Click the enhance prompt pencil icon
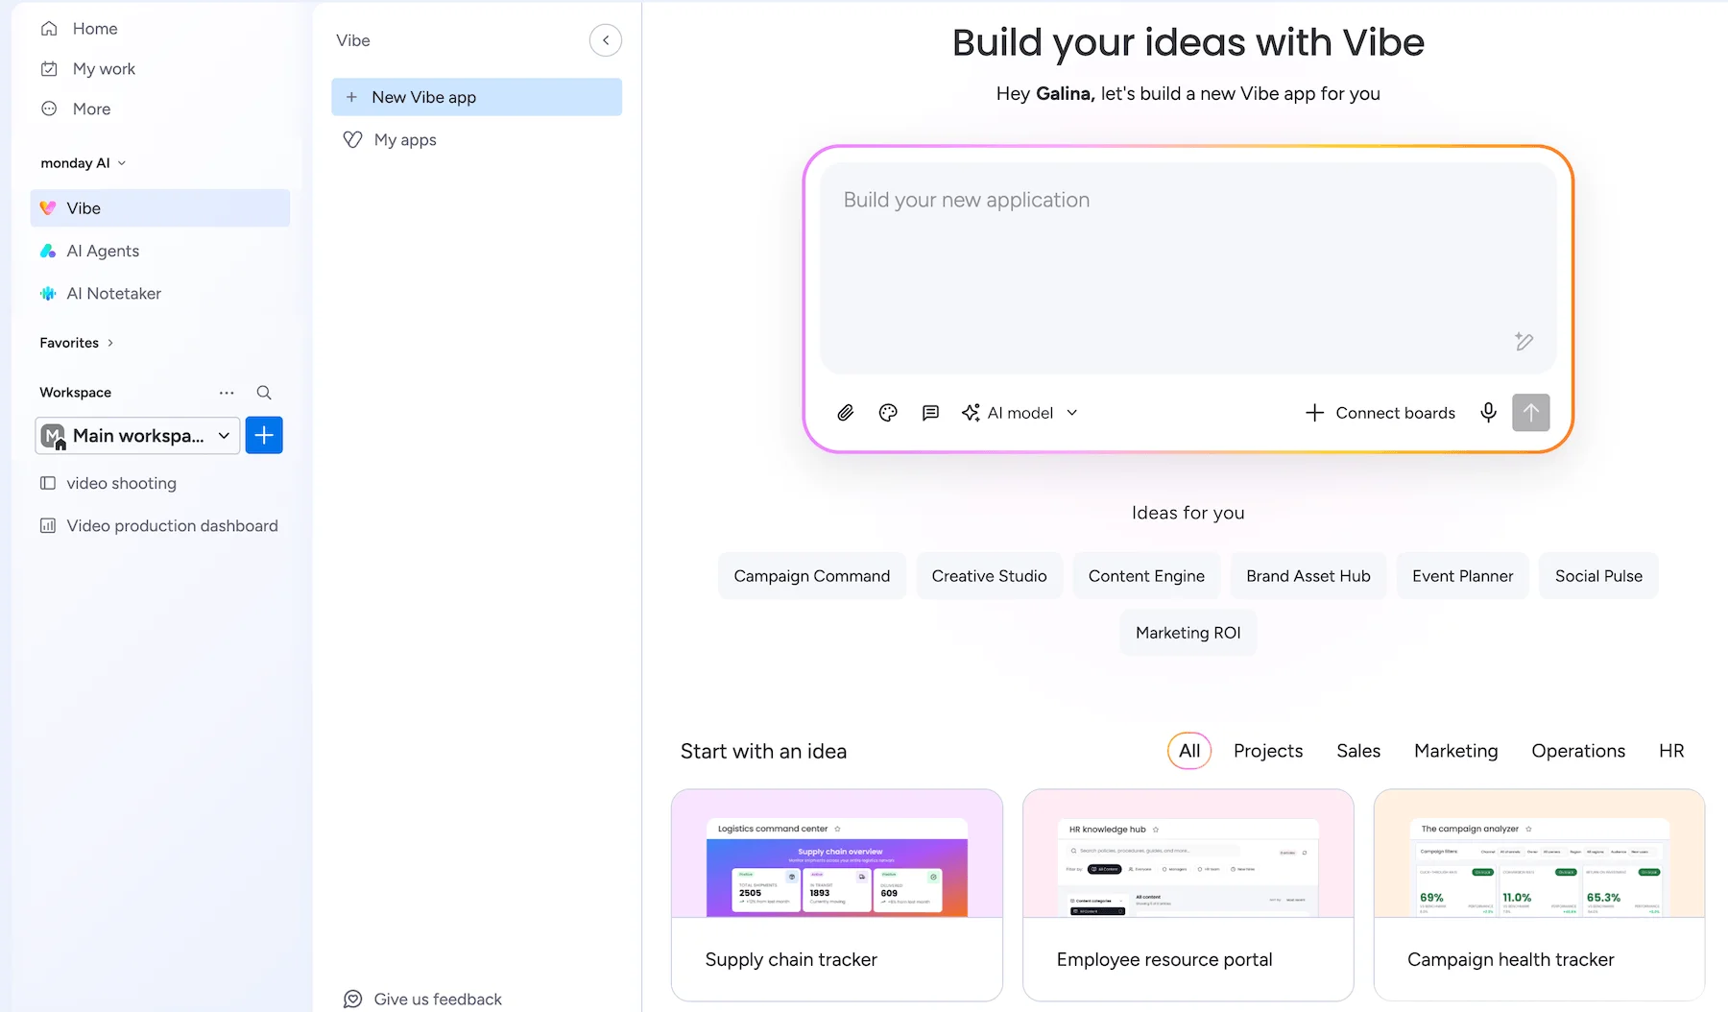This screenshot has height=1012, width=1728. [x=1524, y=342]
